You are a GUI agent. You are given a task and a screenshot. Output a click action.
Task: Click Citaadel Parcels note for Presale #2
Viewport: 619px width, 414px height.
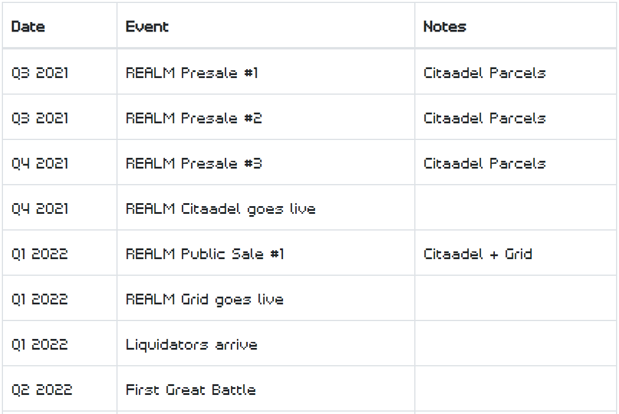484,118
